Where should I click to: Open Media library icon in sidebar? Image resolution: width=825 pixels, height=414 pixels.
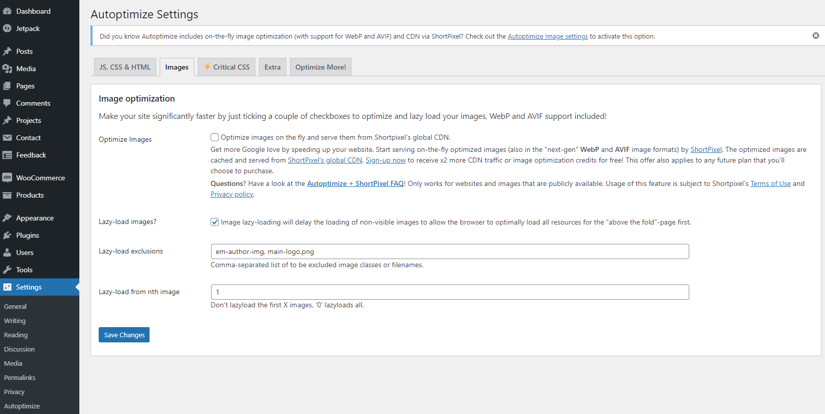(7, 69)
